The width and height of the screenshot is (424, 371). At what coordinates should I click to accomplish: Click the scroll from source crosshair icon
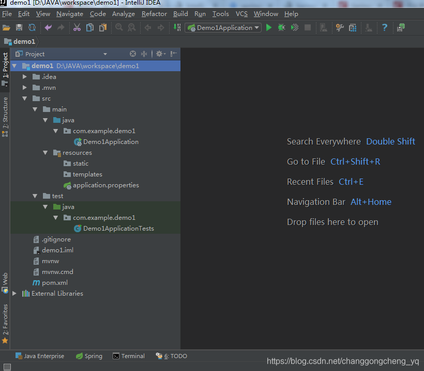tap(133, 54)
